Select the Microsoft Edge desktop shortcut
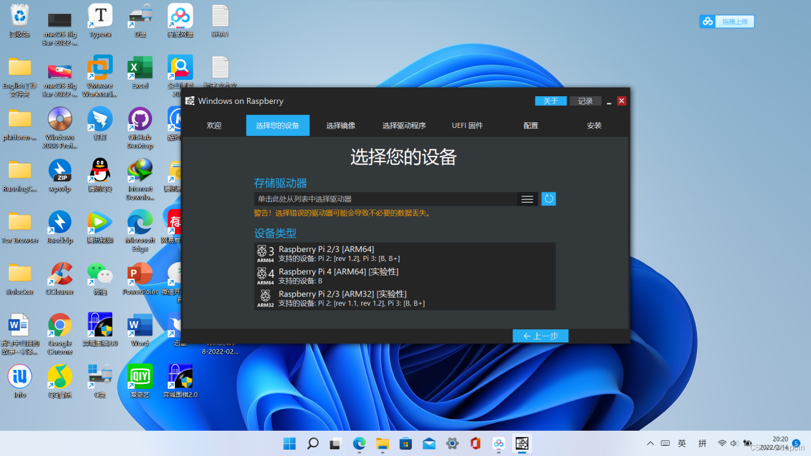This screenshot has height=456, width=811. coord(140,231)
